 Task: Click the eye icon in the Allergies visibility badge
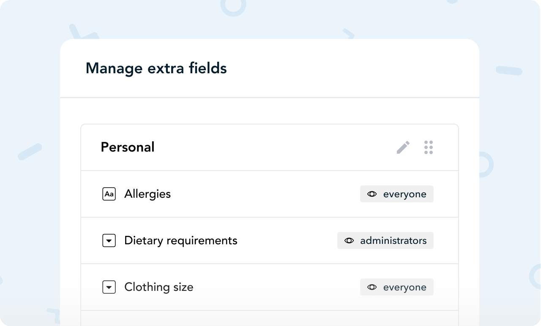point(372,194)
